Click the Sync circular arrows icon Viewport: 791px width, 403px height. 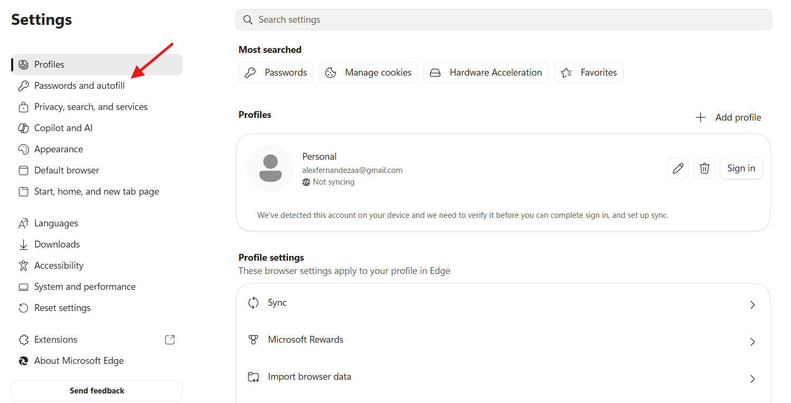click(x=254, y=303)
